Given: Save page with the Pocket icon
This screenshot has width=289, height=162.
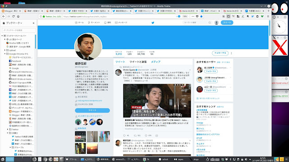Looking at the screenshot, I should (x=197, y=16).
